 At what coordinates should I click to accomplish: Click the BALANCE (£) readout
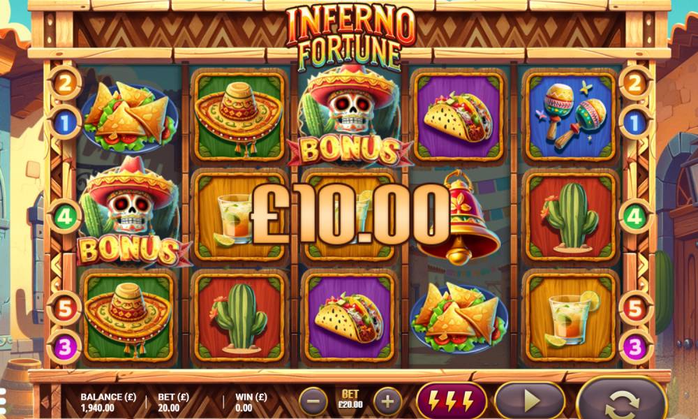tap(108, 402)
